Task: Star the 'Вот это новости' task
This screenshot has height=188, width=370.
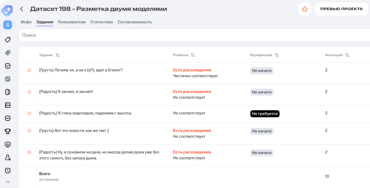Action: click(29, 131)
